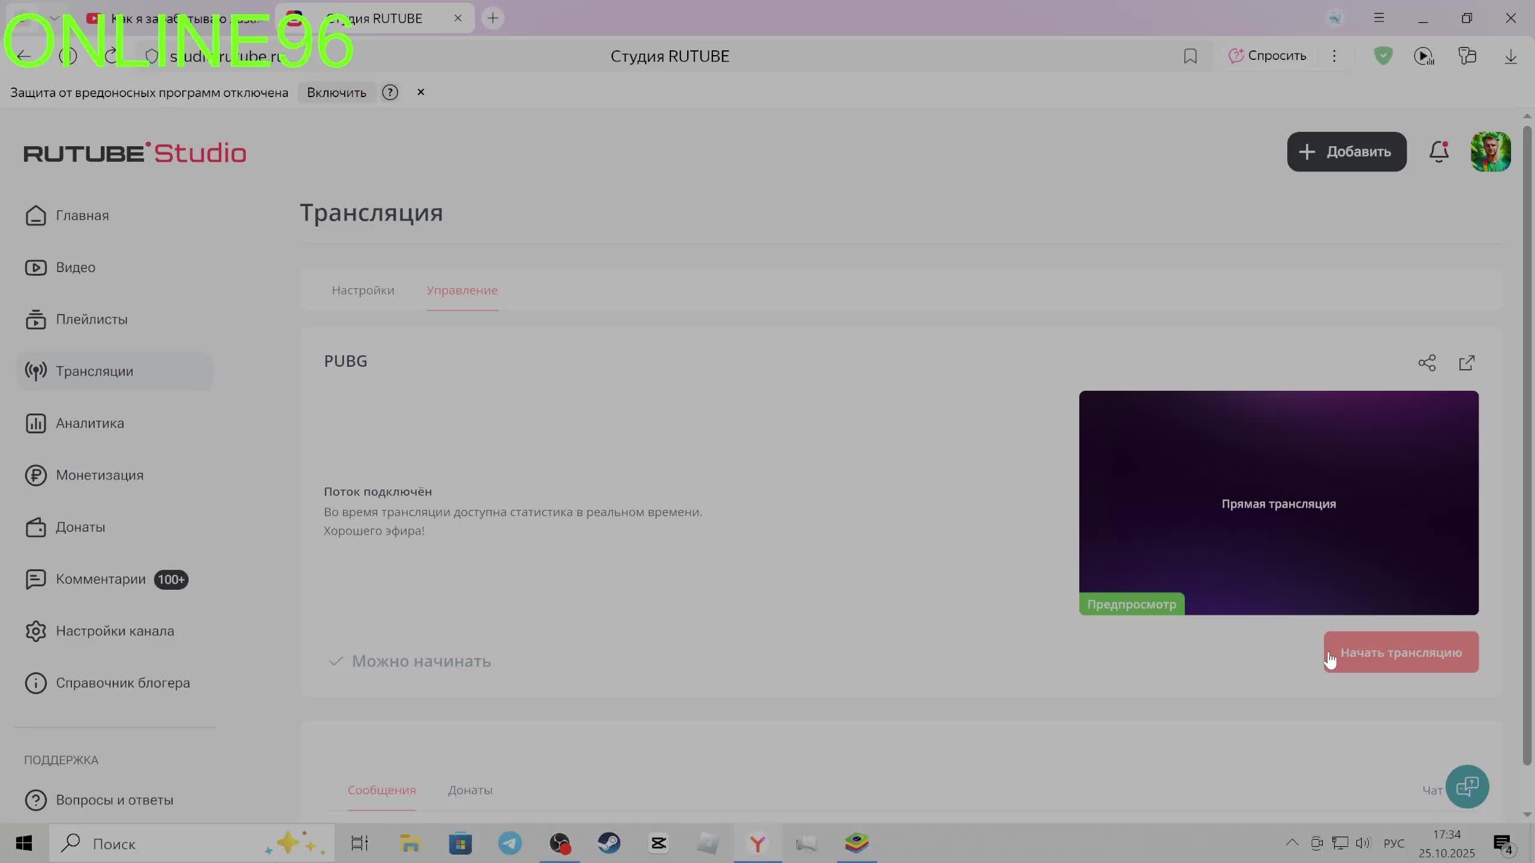Expand hidden system tray icons
Image resolution: width=1535 pixels, height=863 pixels.
click(1292, 843)
